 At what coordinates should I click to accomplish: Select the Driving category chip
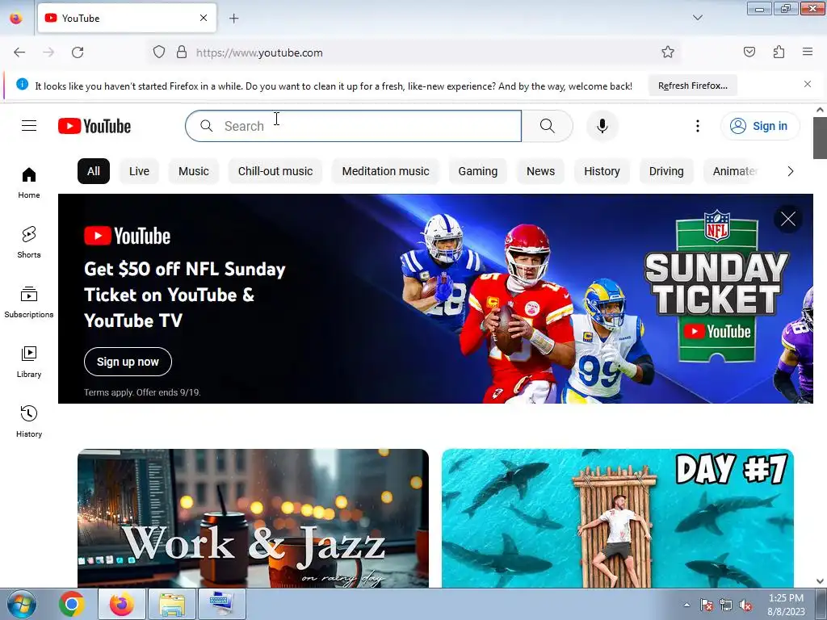pos(666,171)
